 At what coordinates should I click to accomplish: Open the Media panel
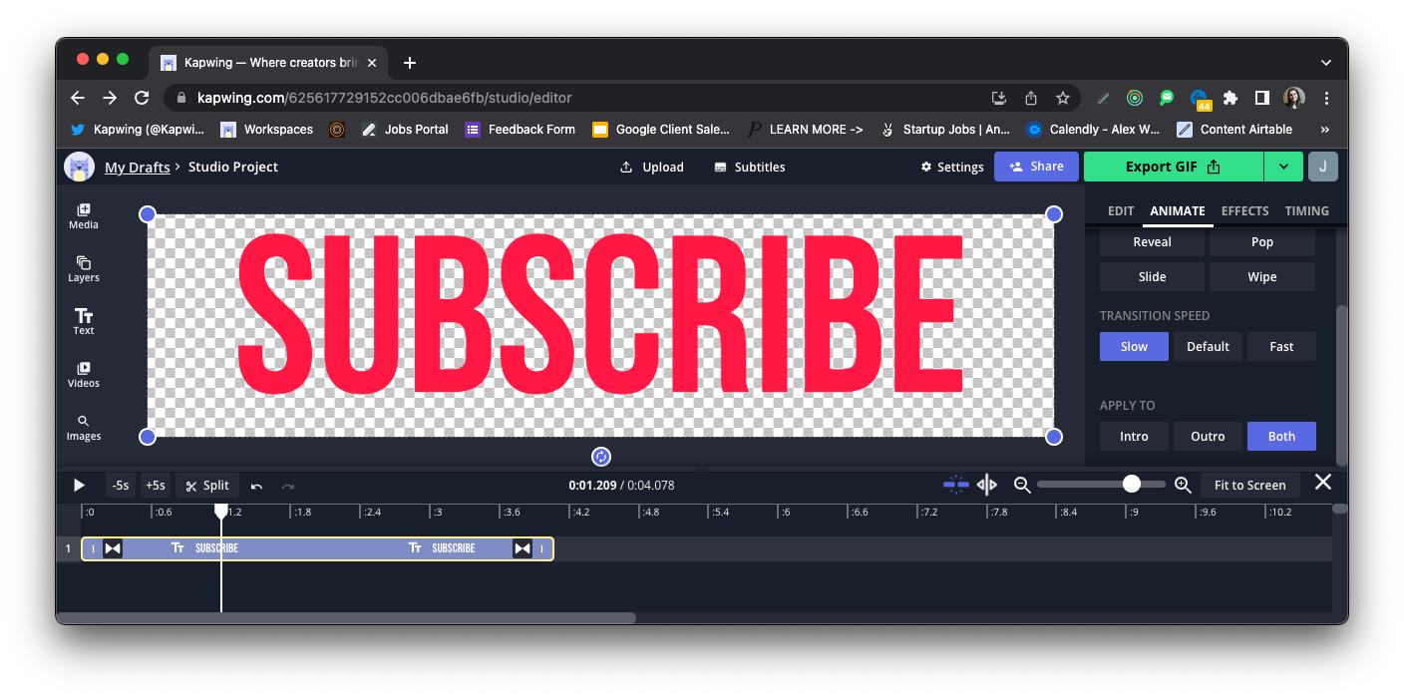coord(84,215)
